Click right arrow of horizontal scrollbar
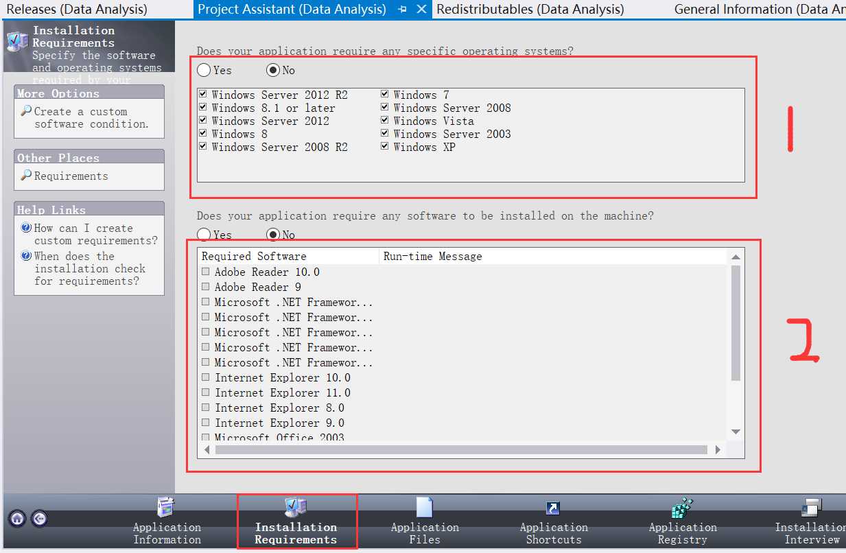 718,450
